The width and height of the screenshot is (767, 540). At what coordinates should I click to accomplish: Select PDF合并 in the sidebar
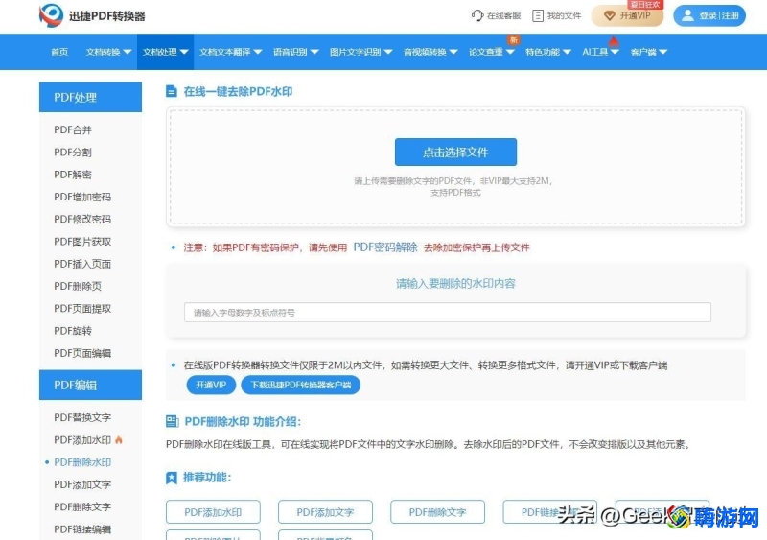click(73, 129)
